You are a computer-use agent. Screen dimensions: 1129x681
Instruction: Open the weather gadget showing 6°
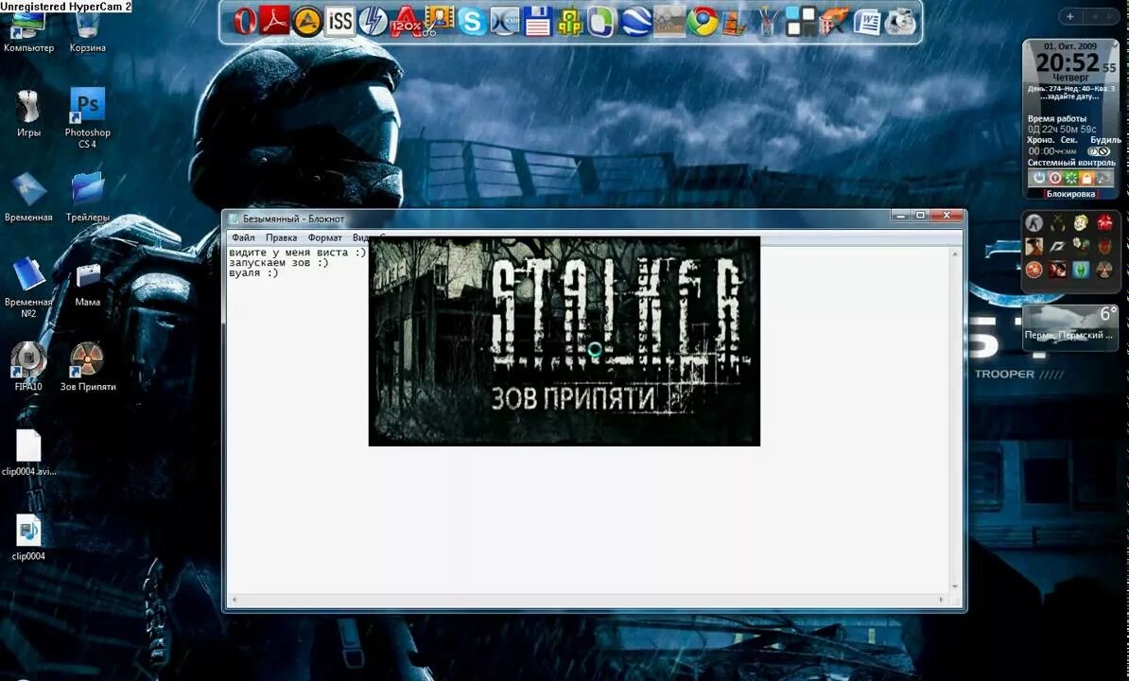click(x=1070, y=327)
